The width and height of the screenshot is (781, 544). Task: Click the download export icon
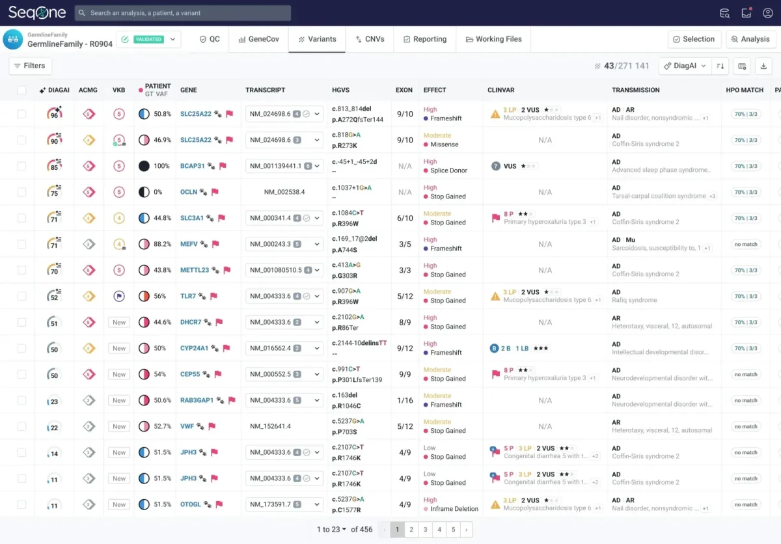(x=763, y=66)
